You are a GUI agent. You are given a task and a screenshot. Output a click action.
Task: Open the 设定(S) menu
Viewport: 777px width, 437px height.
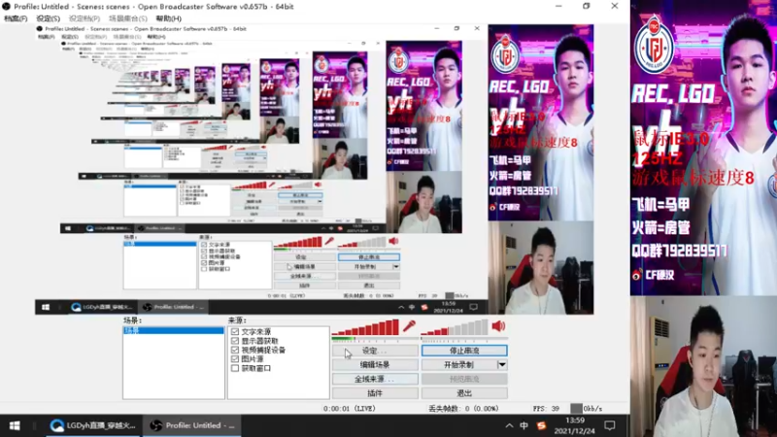[x=48, y=18]
